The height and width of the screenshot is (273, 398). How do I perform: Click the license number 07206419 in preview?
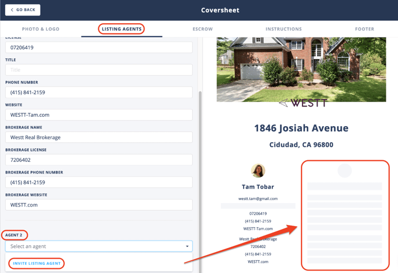pyautogui.click(x=258, y=213)
